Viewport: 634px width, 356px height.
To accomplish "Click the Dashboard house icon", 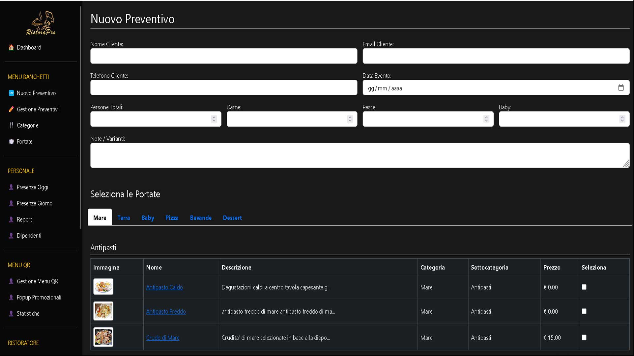I will 11,47.
